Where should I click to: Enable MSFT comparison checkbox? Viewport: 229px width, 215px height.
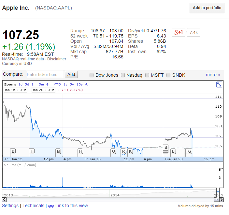147,75
